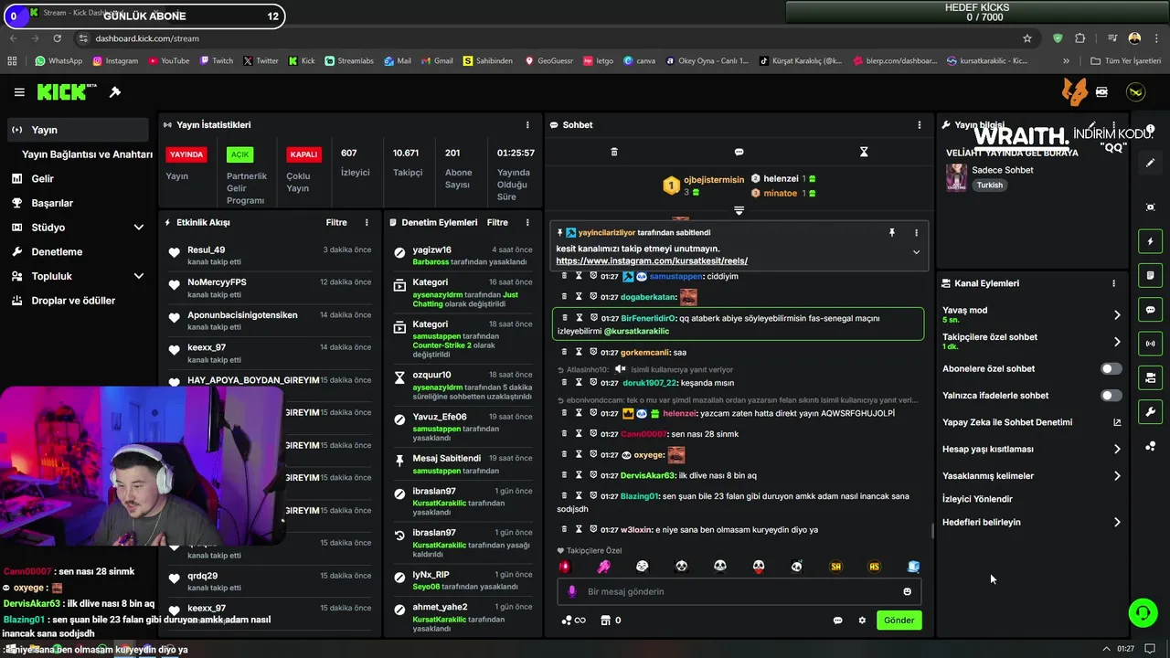Open Filtre in Etkinlik Akışı

point(336,222)
